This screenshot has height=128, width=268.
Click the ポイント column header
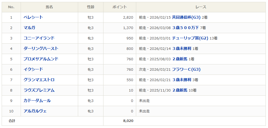pyautogui.click(x=120, y=7)
